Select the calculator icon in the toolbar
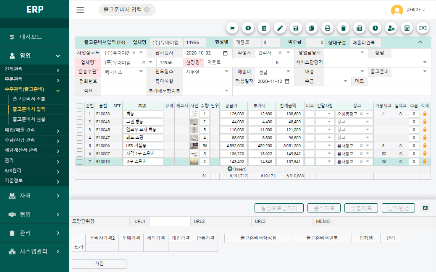The height and width of the screenshot is (272, 436). click(406, 28)
